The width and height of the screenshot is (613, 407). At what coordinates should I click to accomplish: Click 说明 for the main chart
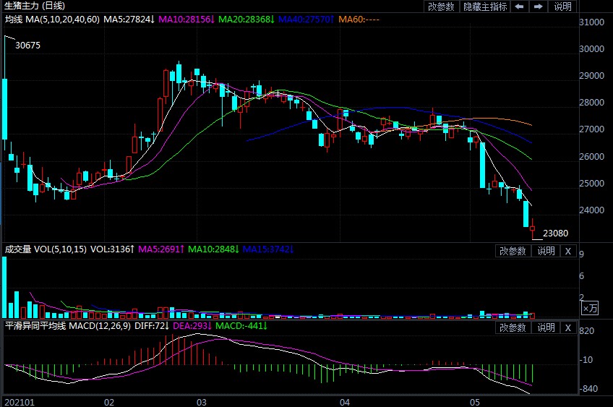pos(562,7)
